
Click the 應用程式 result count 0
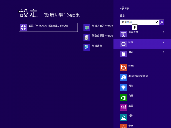(x=164, y=32)
